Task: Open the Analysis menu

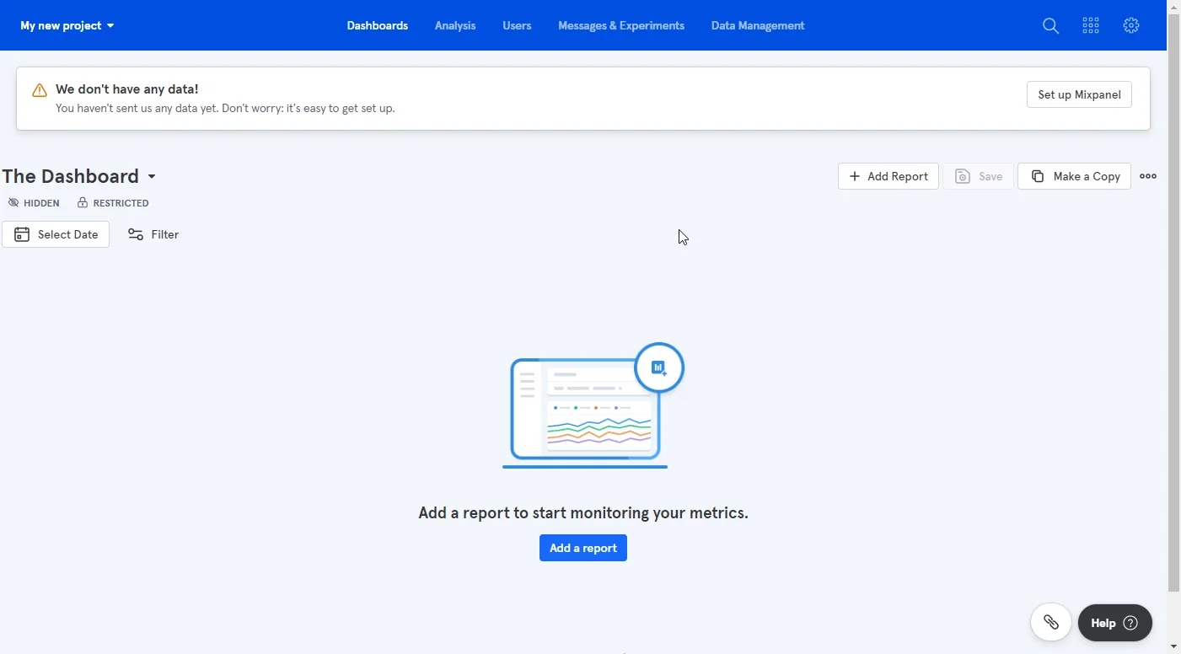Action: (x=455, y=26)
